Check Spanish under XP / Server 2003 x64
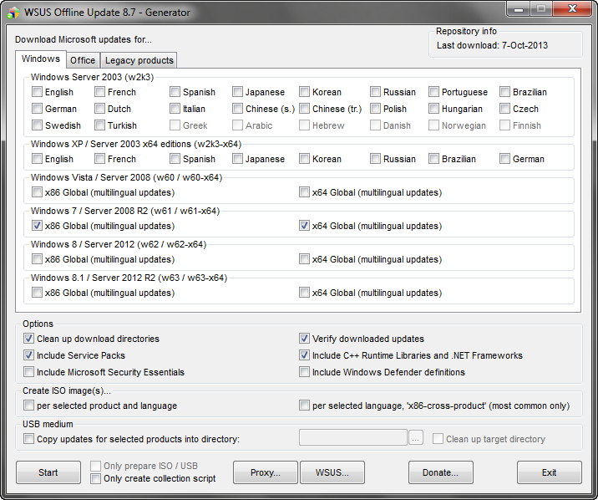Image resolution: width=598 pixels, height=500 pixels. 175,159
